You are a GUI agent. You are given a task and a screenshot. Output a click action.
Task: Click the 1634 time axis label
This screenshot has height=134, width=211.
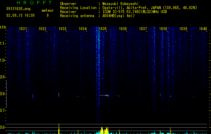[x=83, y=29]
